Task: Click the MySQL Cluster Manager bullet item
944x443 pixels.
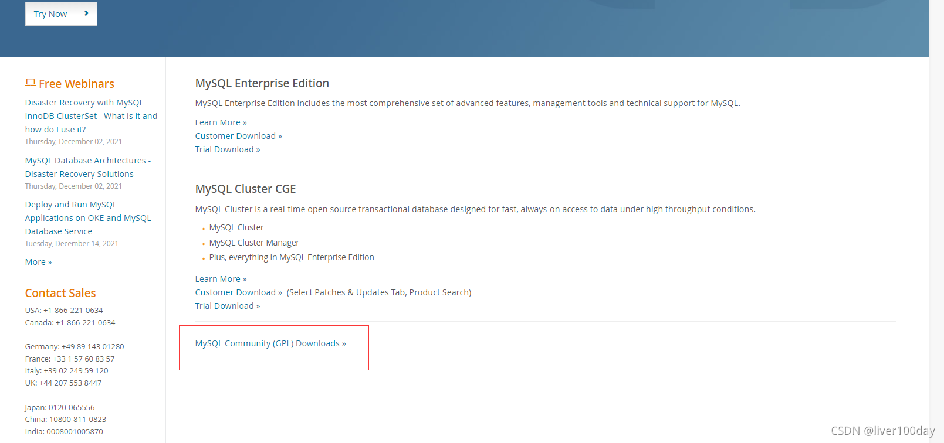Action: point(254,243)
